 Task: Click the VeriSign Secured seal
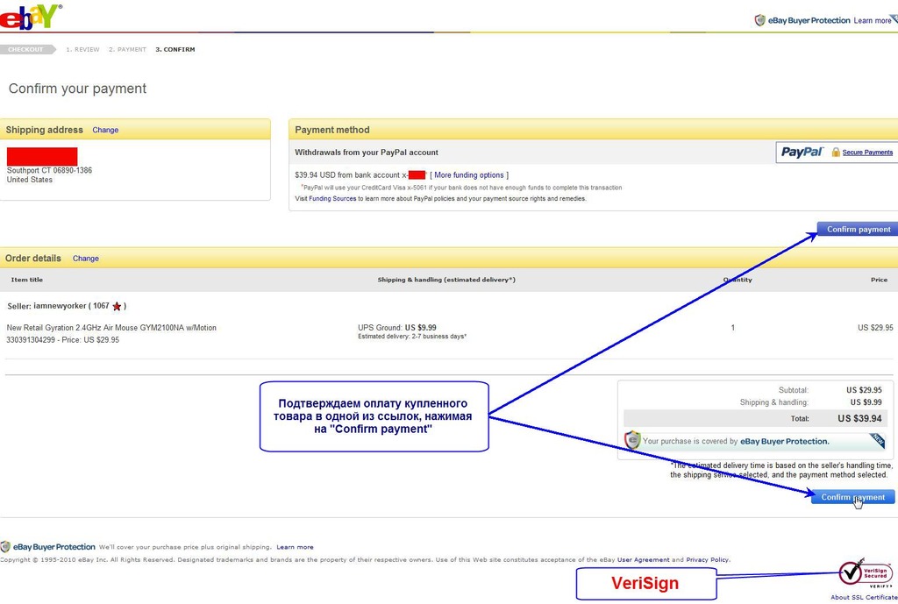tap(865, 573)
